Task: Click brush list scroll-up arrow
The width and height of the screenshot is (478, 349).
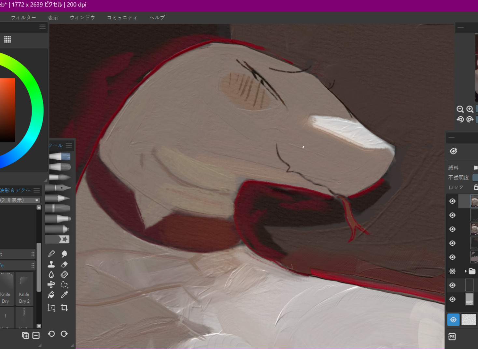Action: click(x=39, y=207)
